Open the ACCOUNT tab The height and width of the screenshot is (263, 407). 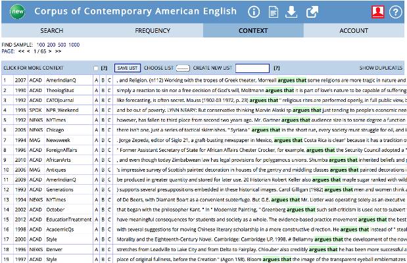point(354,31)
